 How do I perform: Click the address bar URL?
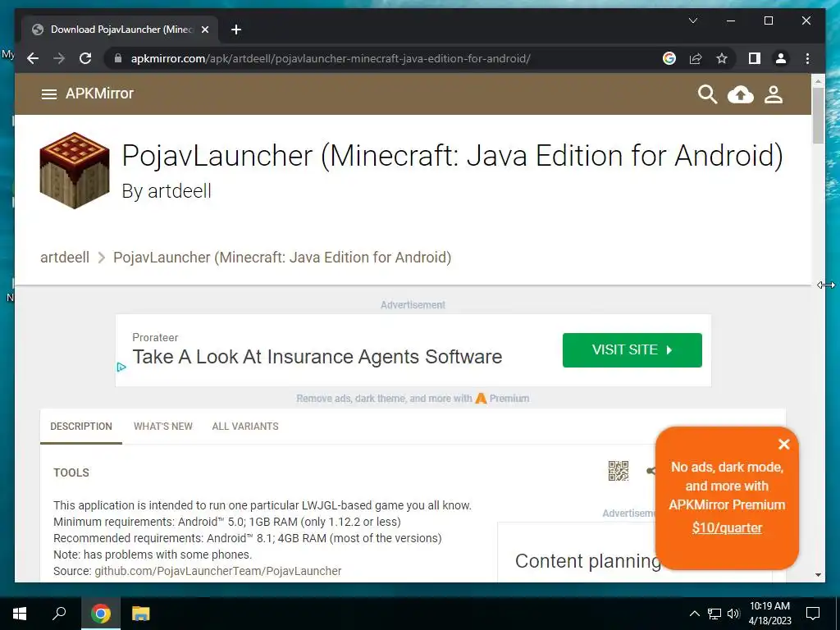pyautogui.click(x=331, y=58)
